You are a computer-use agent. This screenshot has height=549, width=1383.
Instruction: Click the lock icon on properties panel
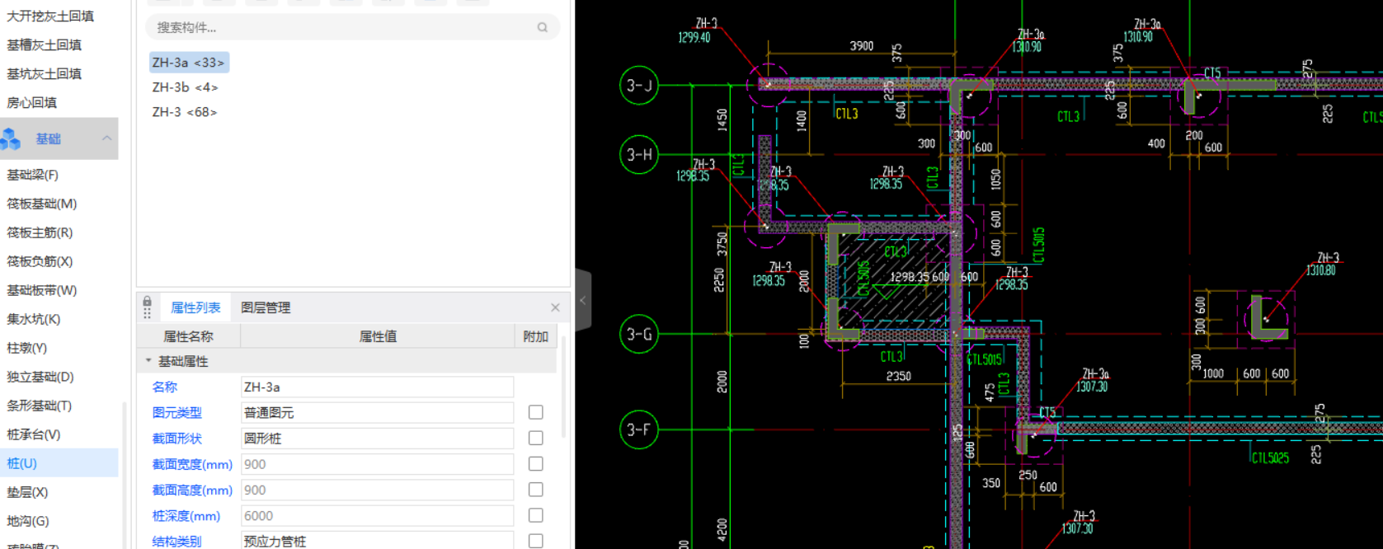pos(147,302)
